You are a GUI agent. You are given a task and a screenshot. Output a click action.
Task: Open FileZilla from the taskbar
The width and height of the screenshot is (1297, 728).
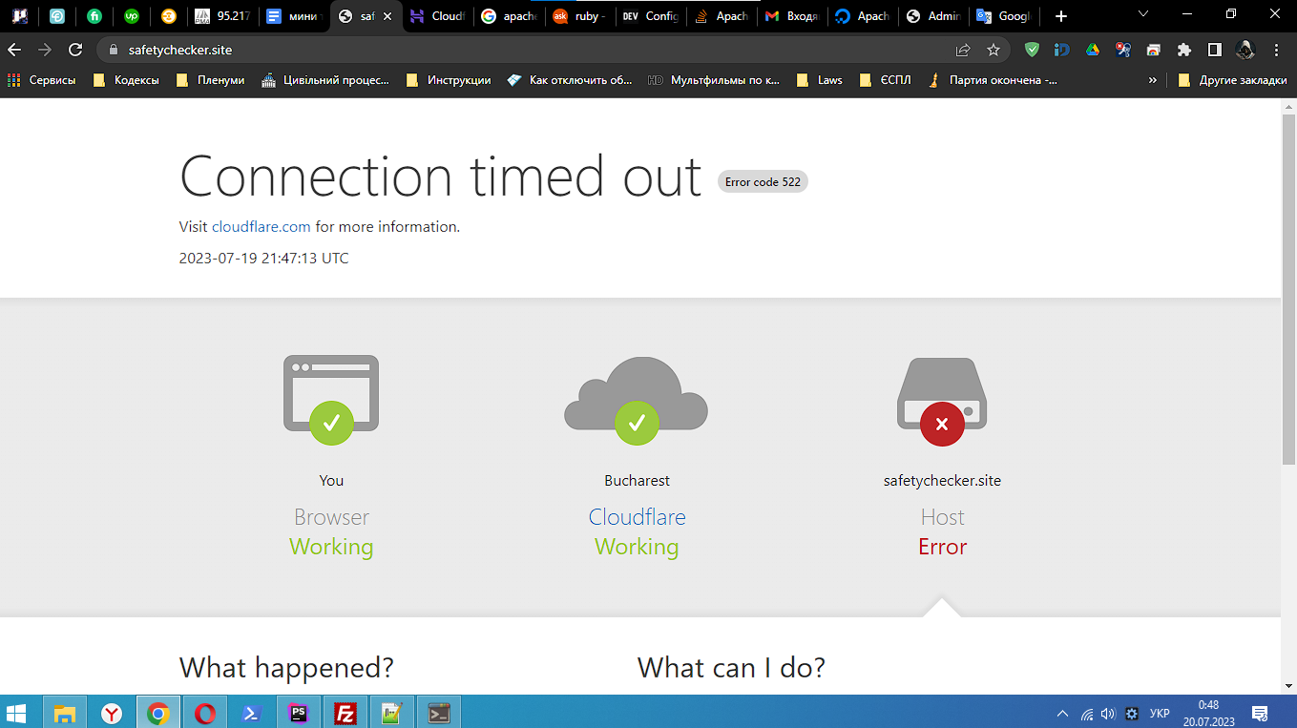click(x=345, y=713)
